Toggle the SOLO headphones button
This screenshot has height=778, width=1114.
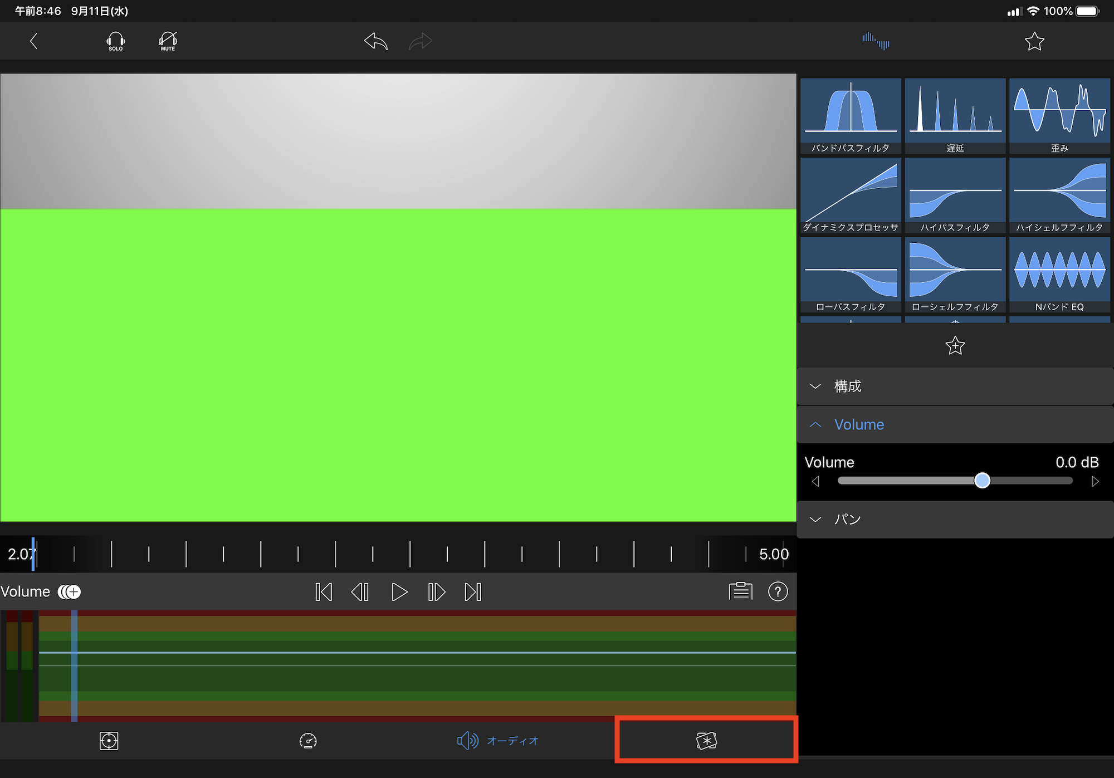click(115, 41)
